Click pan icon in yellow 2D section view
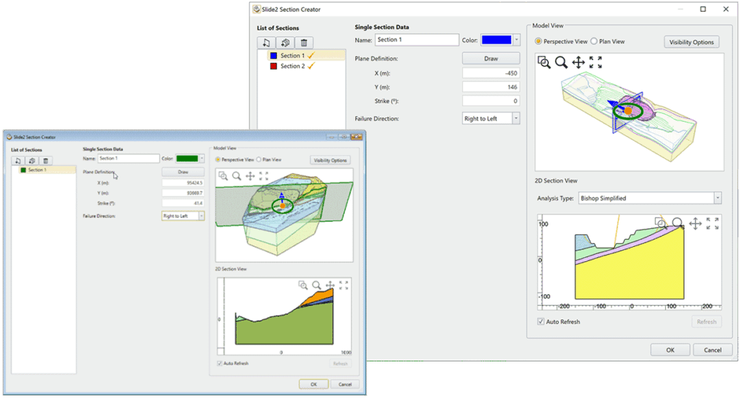 click(695, 223)
